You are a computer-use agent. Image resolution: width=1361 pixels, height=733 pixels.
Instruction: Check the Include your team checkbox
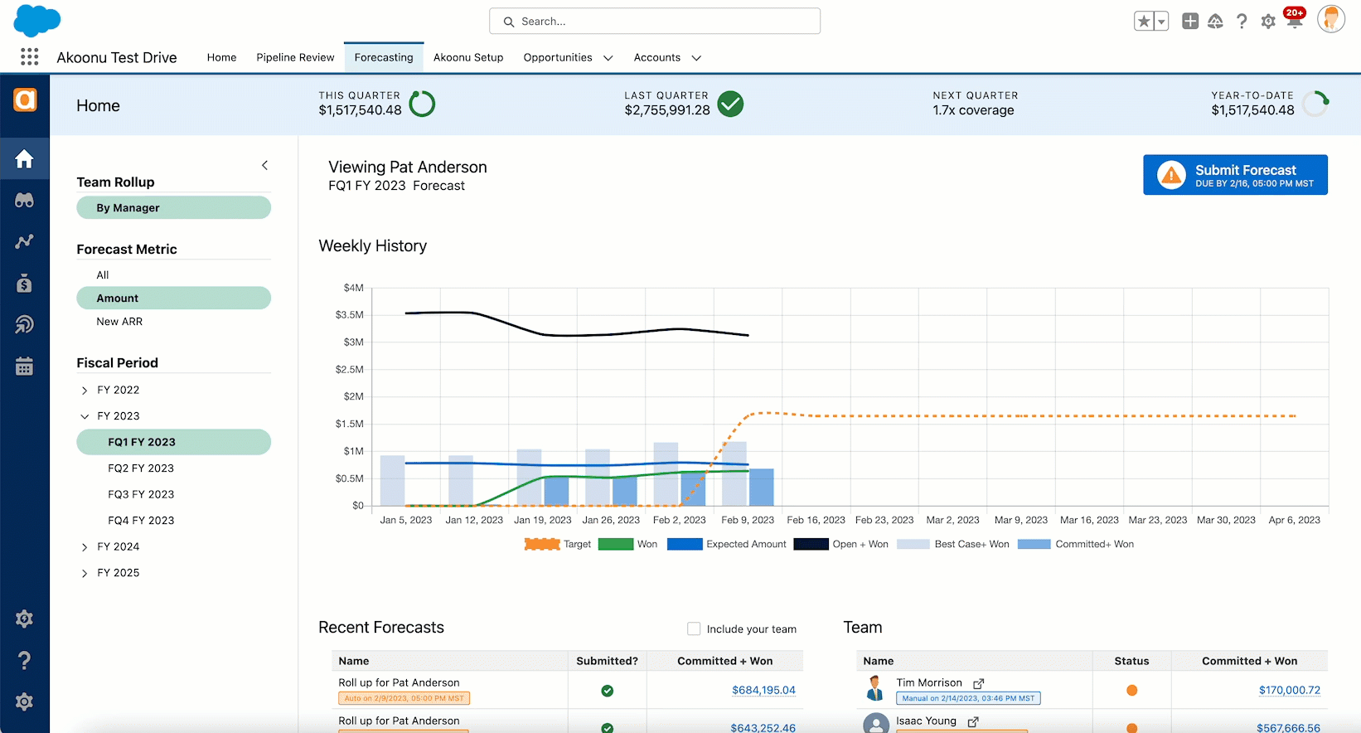tap(694, 629)
